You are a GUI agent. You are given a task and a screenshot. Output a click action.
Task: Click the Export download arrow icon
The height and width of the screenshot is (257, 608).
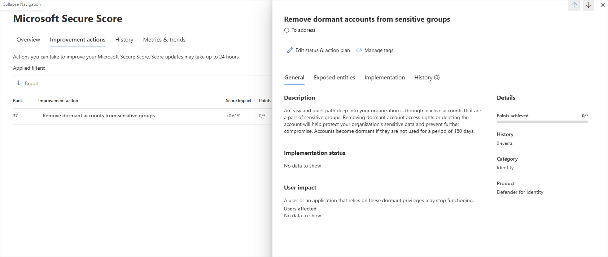pos(18,83)
